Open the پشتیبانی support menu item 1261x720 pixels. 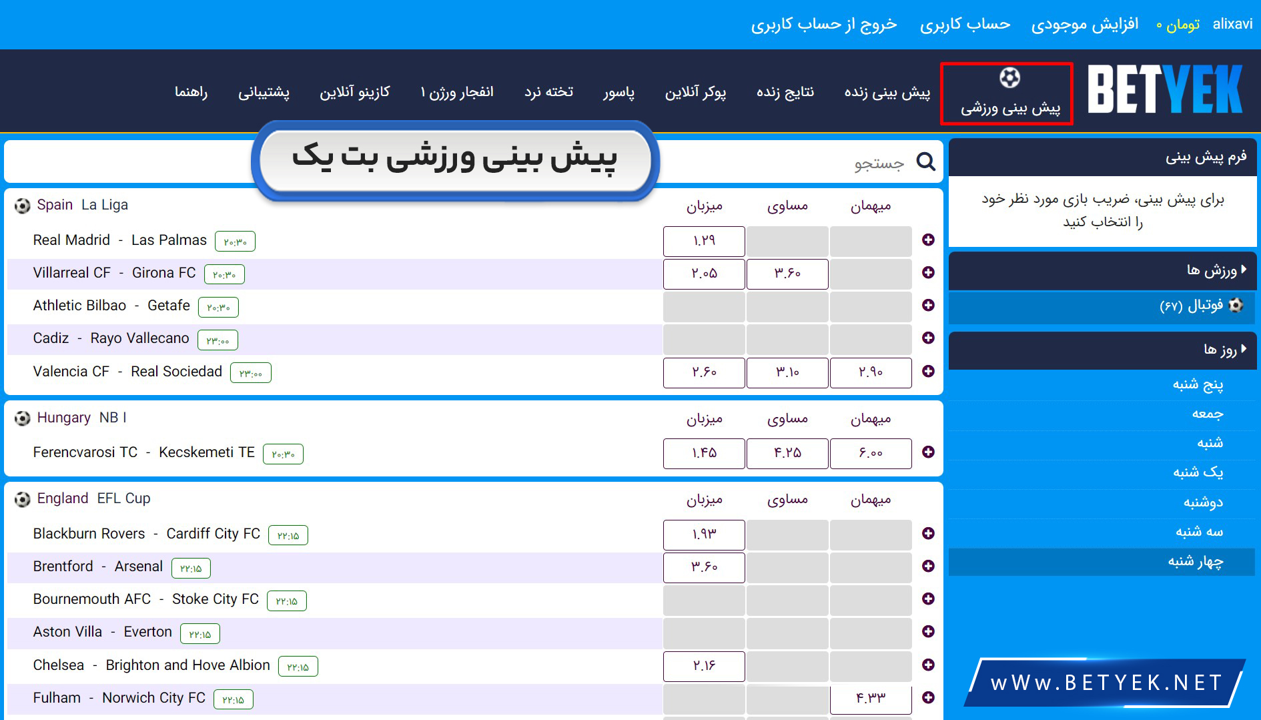264,92
